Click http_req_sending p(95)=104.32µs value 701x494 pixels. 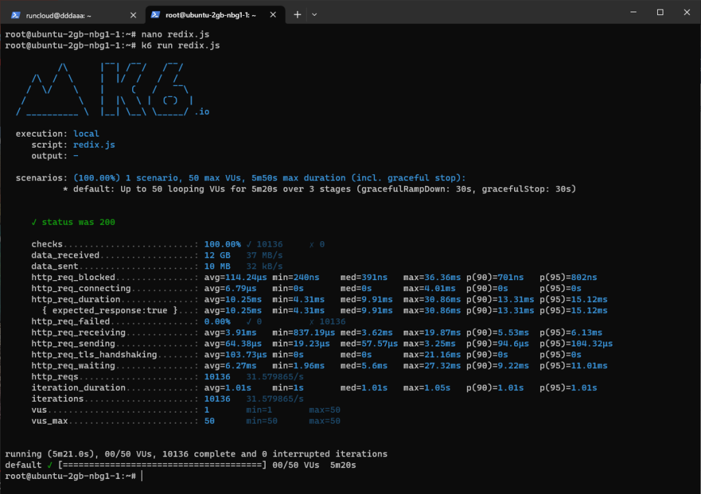click(576, 344)
